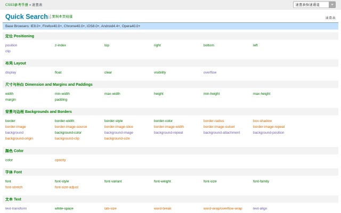Open the word-wrap/overflow-wrap link
Screen dimensions: 341x213
click(x=223, y=208)
